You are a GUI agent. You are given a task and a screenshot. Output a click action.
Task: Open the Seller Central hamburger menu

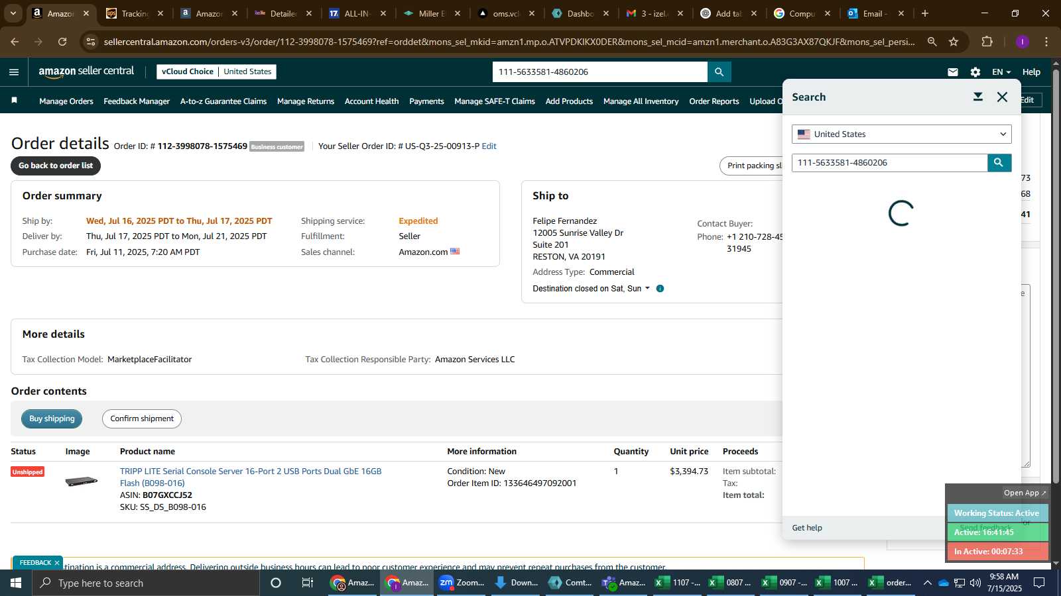point(14,72)
